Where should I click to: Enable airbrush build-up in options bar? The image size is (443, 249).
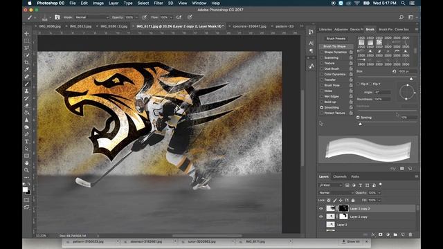pyautogui.click(x=179, y=17)
